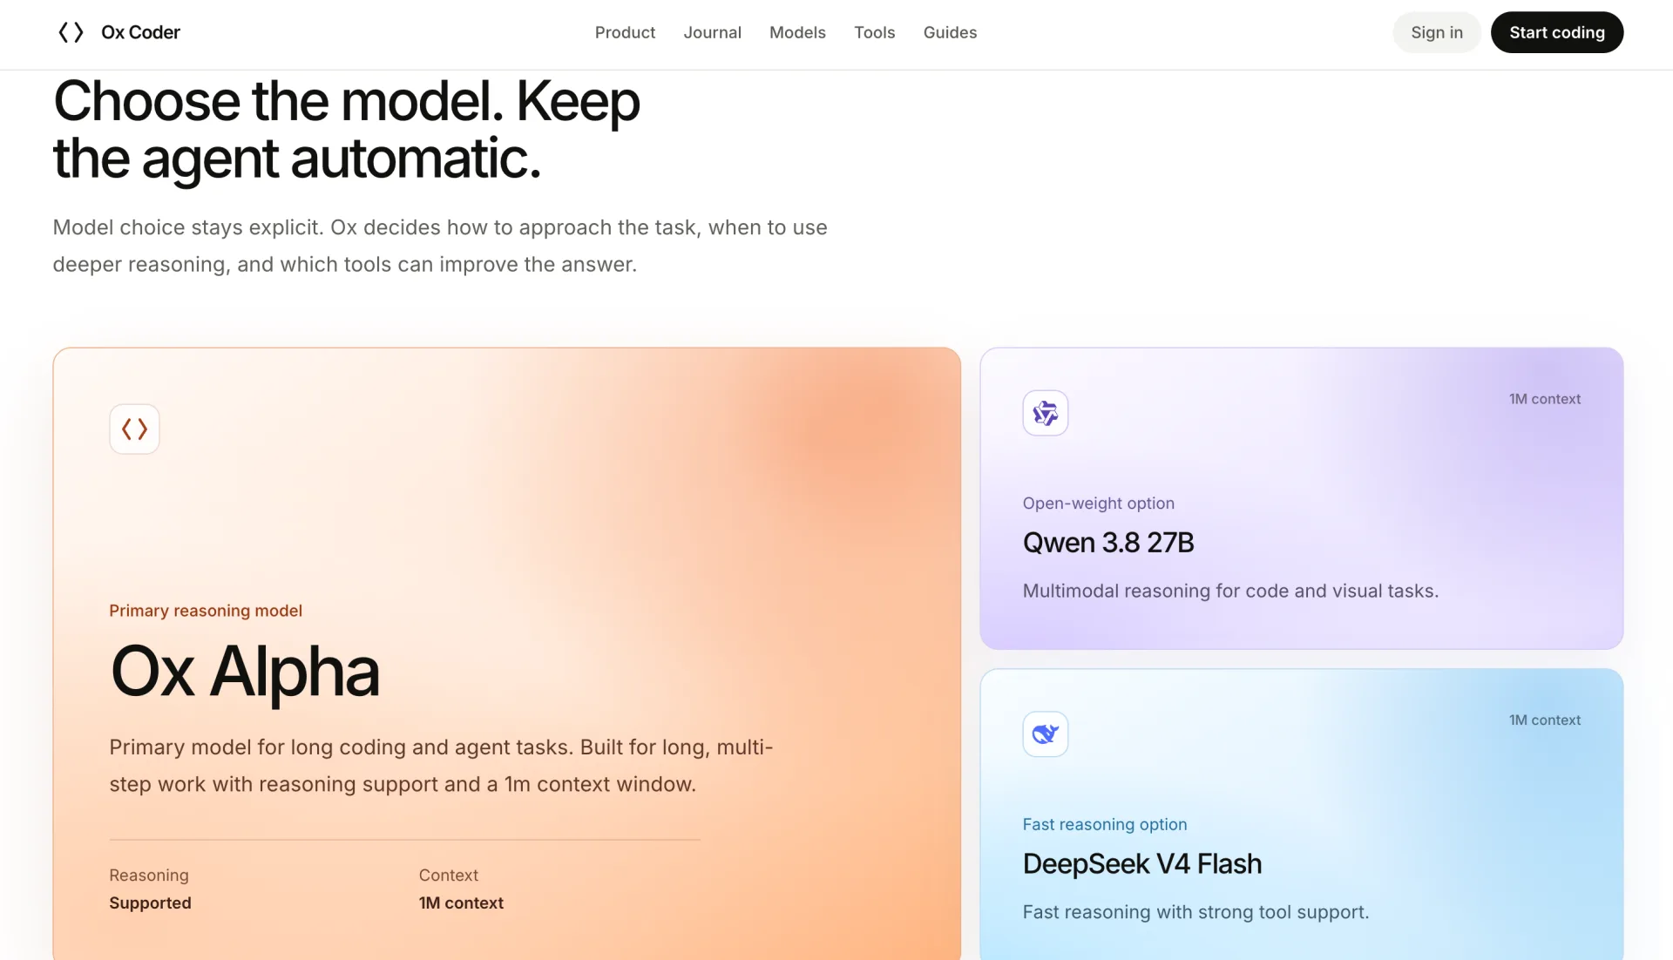Open the Journal nav link
The image size is (1673, 960).
point(712,32)
